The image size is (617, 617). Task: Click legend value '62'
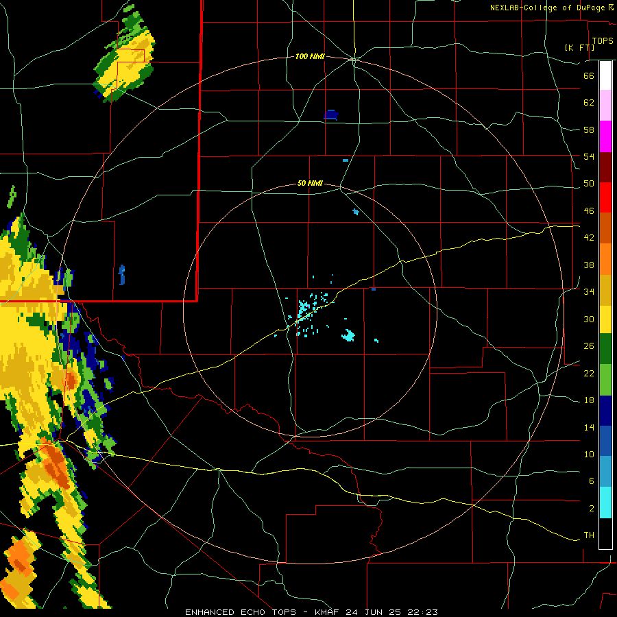pos(589,103)
